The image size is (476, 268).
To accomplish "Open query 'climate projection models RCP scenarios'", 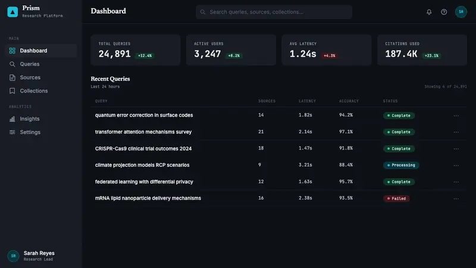I will [x=142, y=165].
